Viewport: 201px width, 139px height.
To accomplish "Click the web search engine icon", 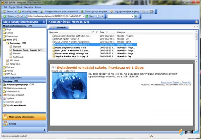I will tap(135, 16).
